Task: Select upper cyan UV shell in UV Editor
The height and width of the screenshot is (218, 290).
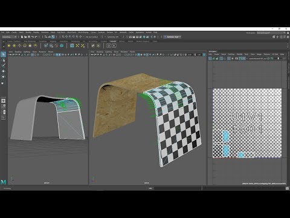Action: pos(226,136)
